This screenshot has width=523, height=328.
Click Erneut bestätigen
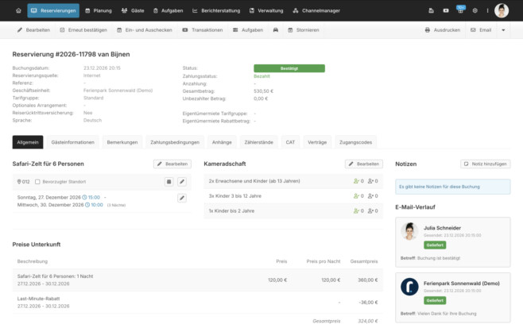click(83, 30)
